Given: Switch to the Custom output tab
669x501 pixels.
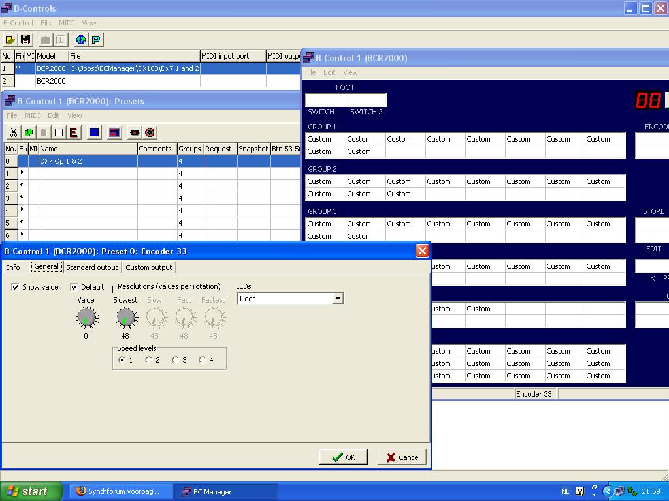Looking at the screenshot, I should pyautogui.click(x=148, y=267).
